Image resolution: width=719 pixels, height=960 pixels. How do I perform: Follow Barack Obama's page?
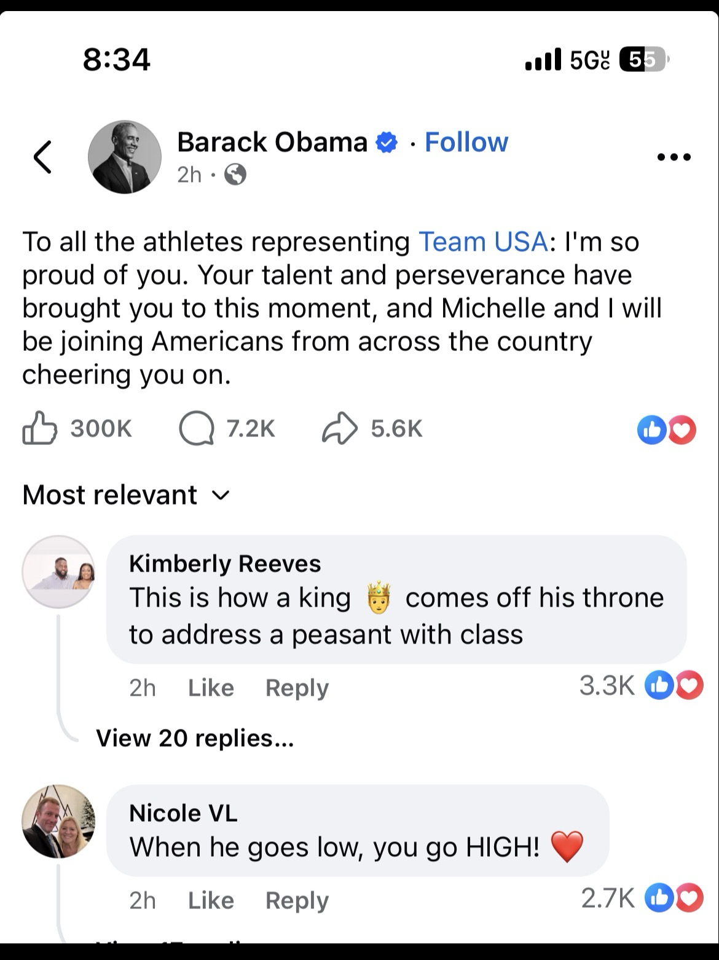pos(466,142)
